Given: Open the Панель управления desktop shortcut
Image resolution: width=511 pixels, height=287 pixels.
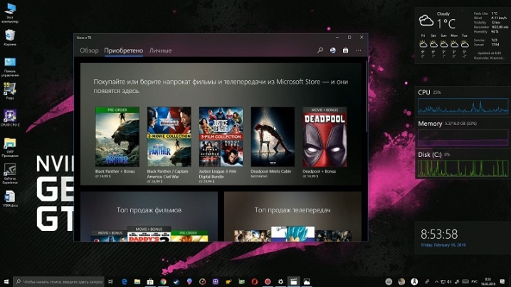Looking at the screenshot, I should [x=10, y=67].
